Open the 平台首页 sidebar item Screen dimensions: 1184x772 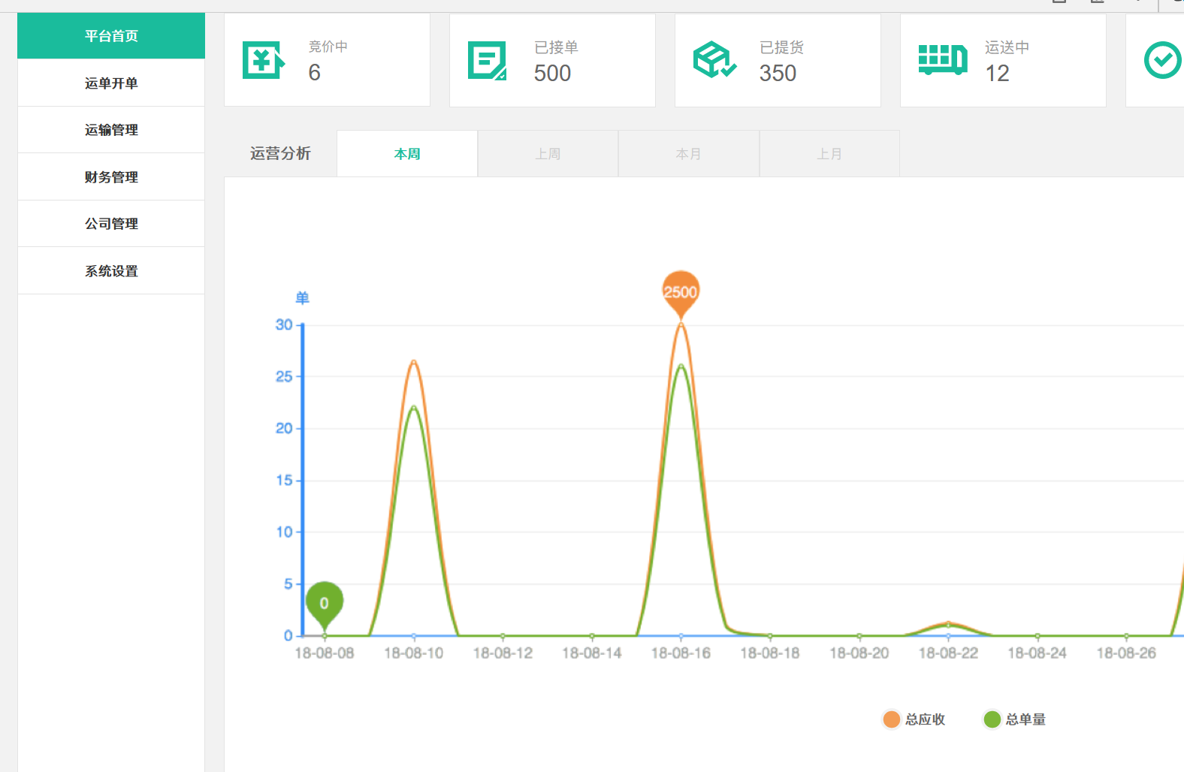pos(111,36)
